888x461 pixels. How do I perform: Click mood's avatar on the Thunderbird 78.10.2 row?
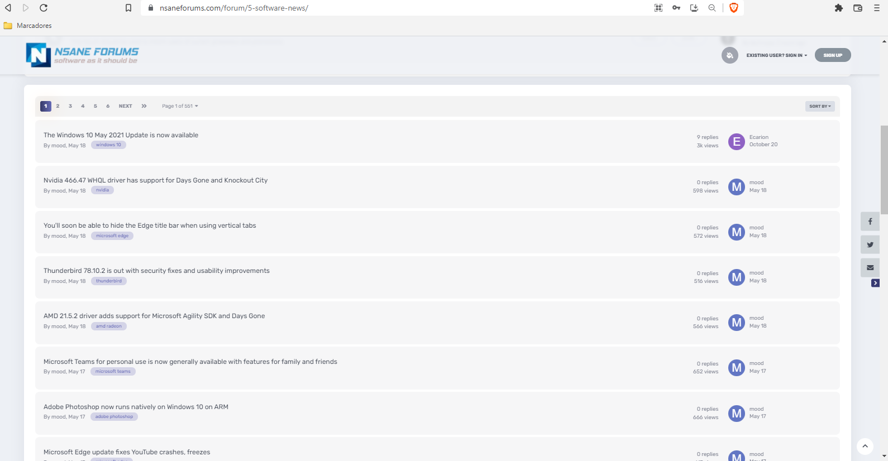pos(737,277)
